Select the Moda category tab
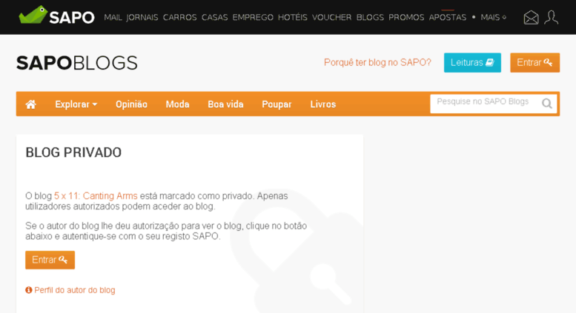Viewport: 576px width, 313px height. (177, 104)
